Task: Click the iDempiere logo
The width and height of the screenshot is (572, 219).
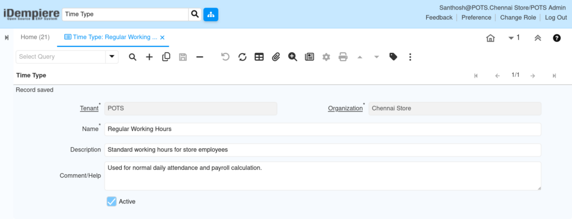Action: coord(31,14)
